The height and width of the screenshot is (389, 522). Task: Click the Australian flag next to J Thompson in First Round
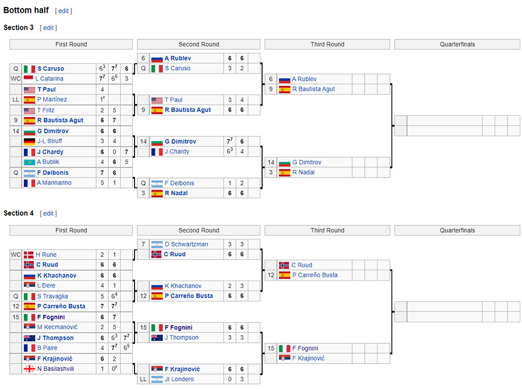point(30,339)
